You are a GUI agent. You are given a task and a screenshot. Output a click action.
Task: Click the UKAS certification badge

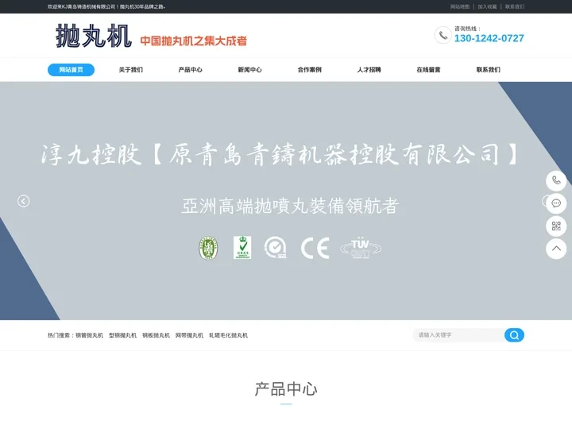click(x=242, y=247)
